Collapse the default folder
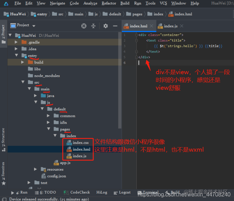The width and height of the screenshot is (234, 201). pyautogui.click(x=42, y=109)
